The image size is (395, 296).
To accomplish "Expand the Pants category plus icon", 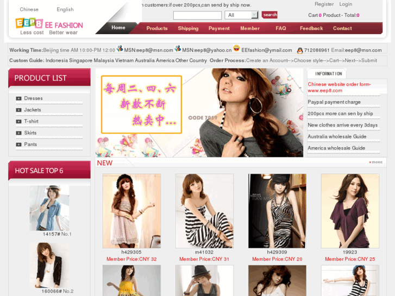I will click(18, 144).
